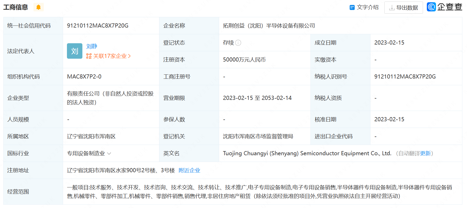Click the 文字介绍 icon
The image size is (467, 208).
(352, 7)
